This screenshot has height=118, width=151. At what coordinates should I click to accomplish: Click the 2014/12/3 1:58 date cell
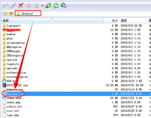(131, 81)
